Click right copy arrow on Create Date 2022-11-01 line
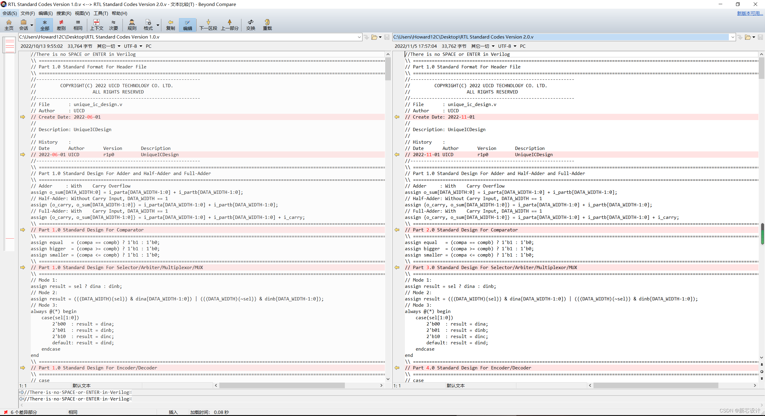Viewport: 765px width, 416px height. coord(397,117)
